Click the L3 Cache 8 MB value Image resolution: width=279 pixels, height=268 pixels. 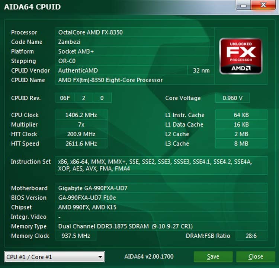(x=241, y=144)
